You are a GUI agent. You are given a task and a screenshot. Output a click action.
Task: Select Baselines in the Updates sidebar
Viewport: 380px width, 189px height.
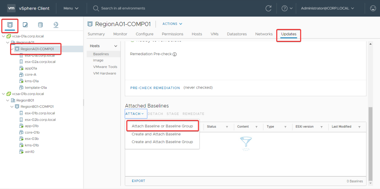point(103,54)
